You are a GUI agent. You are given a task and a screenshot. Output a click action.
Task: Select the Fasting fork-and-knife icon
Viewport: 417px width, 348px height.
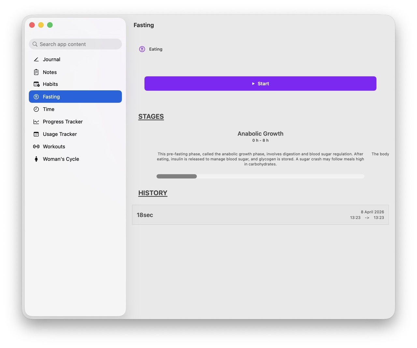click(x=36, y=96)
